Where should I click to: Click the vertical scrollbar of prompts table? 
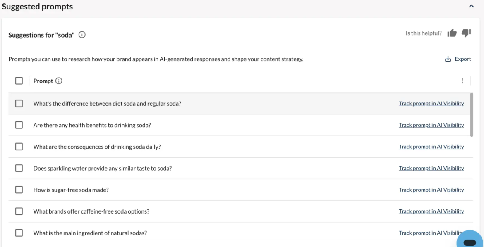471,114
